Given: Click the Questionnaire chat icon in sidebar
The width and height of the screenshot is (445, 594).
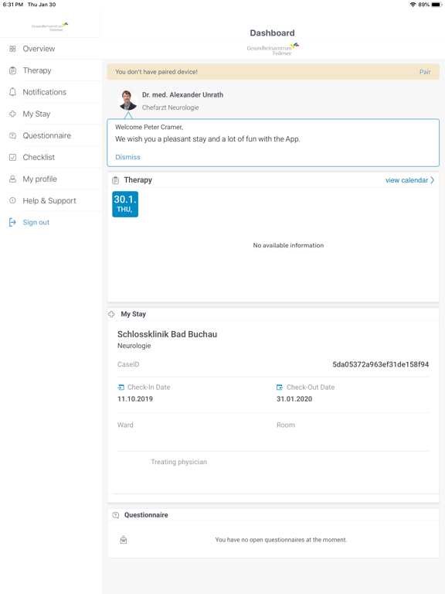Looking at the screenshot, I should (12, 135).
